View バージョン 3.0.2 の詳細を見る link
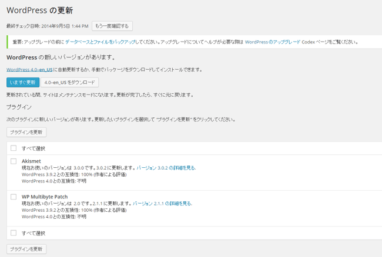Image resolution: width=382 pixels, height=257 pixels. 166,168
